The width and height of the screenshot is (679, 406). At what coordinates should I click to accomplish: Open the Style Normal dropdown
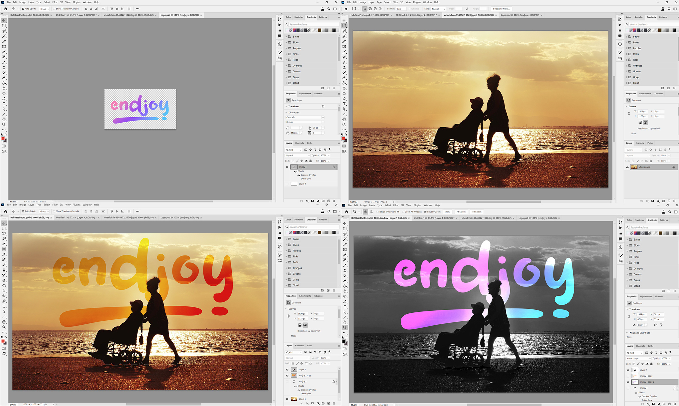click(438, 9)
